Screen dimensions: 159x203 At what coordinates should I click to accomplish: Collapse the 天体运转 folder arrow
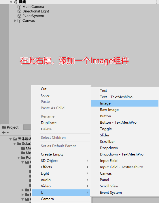click(11, 139)
